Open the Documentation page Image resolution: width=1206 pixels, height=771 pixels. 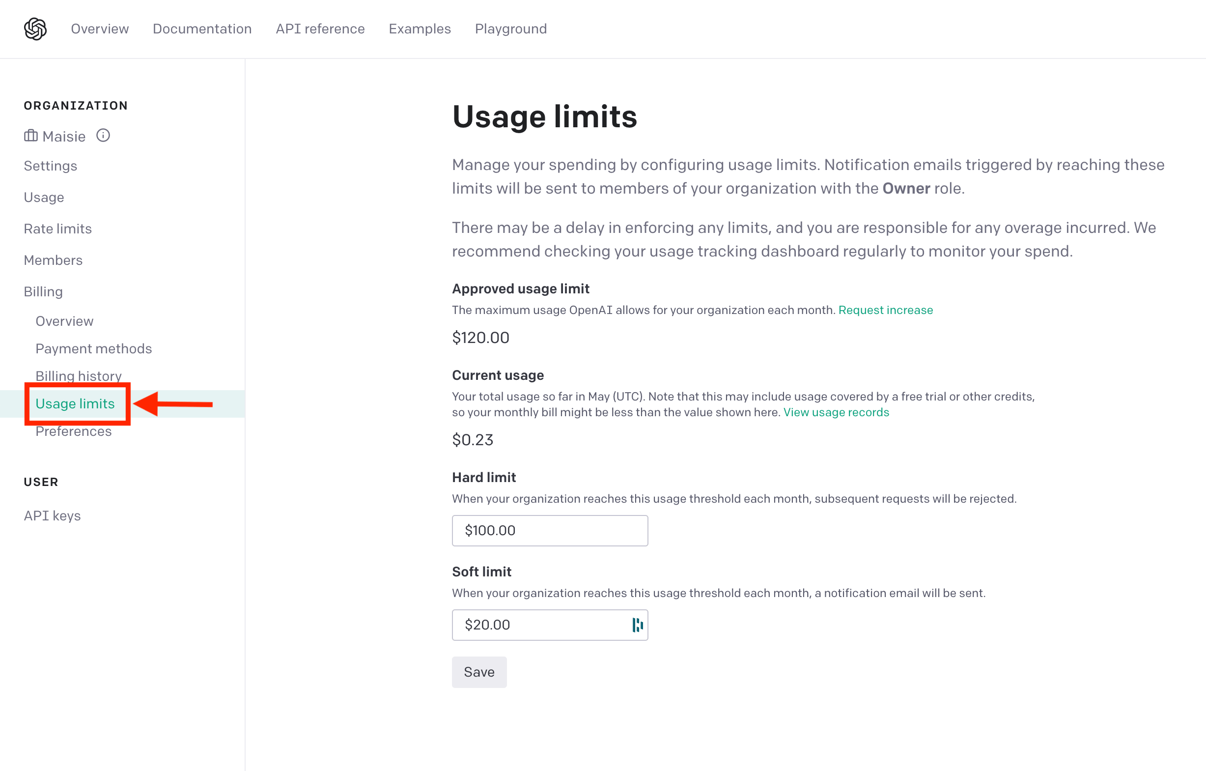(202, 29)
